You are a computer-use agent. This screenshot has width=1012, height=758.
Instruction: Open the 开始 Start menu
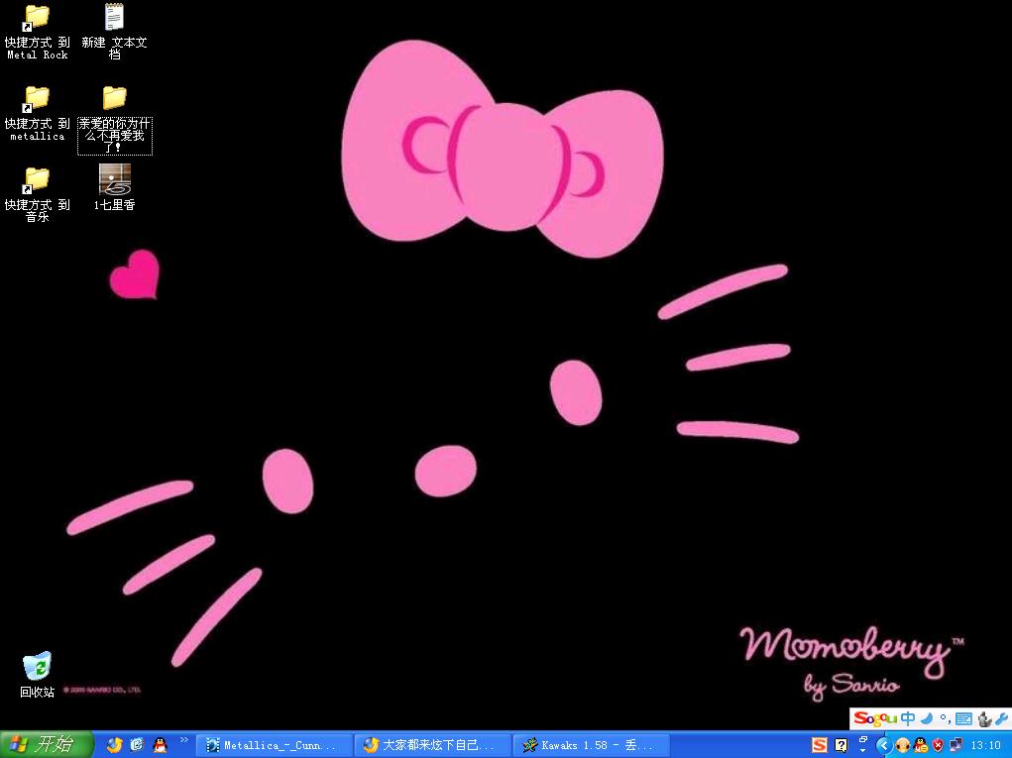point(47,745)
